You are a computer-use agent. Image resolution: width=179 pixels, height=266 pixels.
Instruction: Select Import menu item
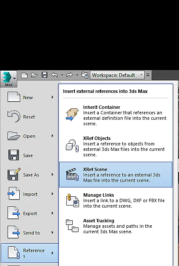[x=30, y=194]
